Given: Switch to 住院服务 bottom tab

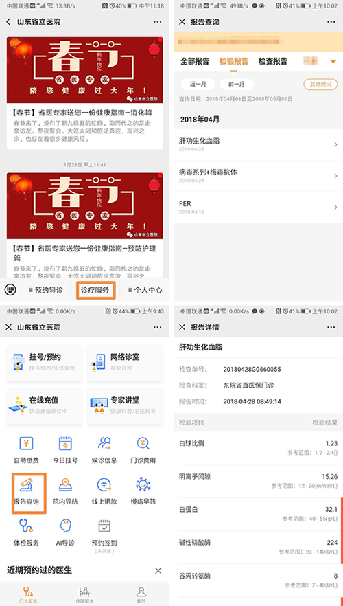Looking at the screenshot, I should tap(84, 595).
